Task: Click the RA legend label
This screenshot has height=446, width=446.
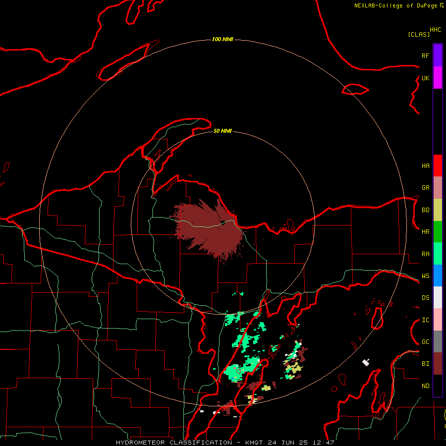Action: pyautogui.click(x=425, y=254)
